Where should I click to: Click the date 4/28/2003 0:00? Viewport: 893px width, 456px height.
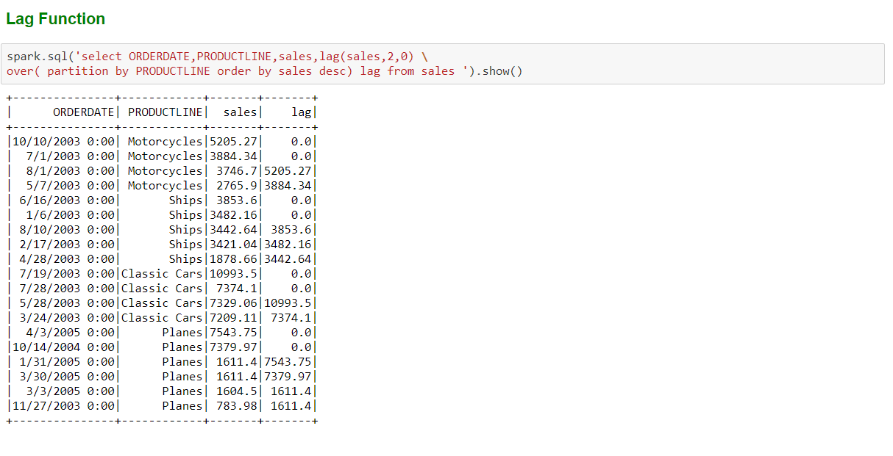click(67, 259)
